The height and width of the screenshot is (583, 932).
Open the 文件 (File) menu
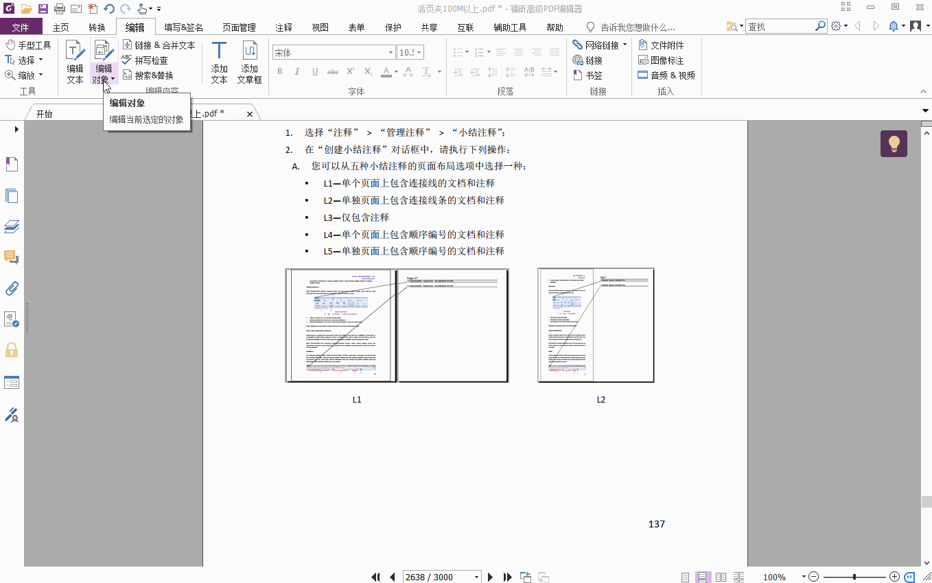coord(21,27)
